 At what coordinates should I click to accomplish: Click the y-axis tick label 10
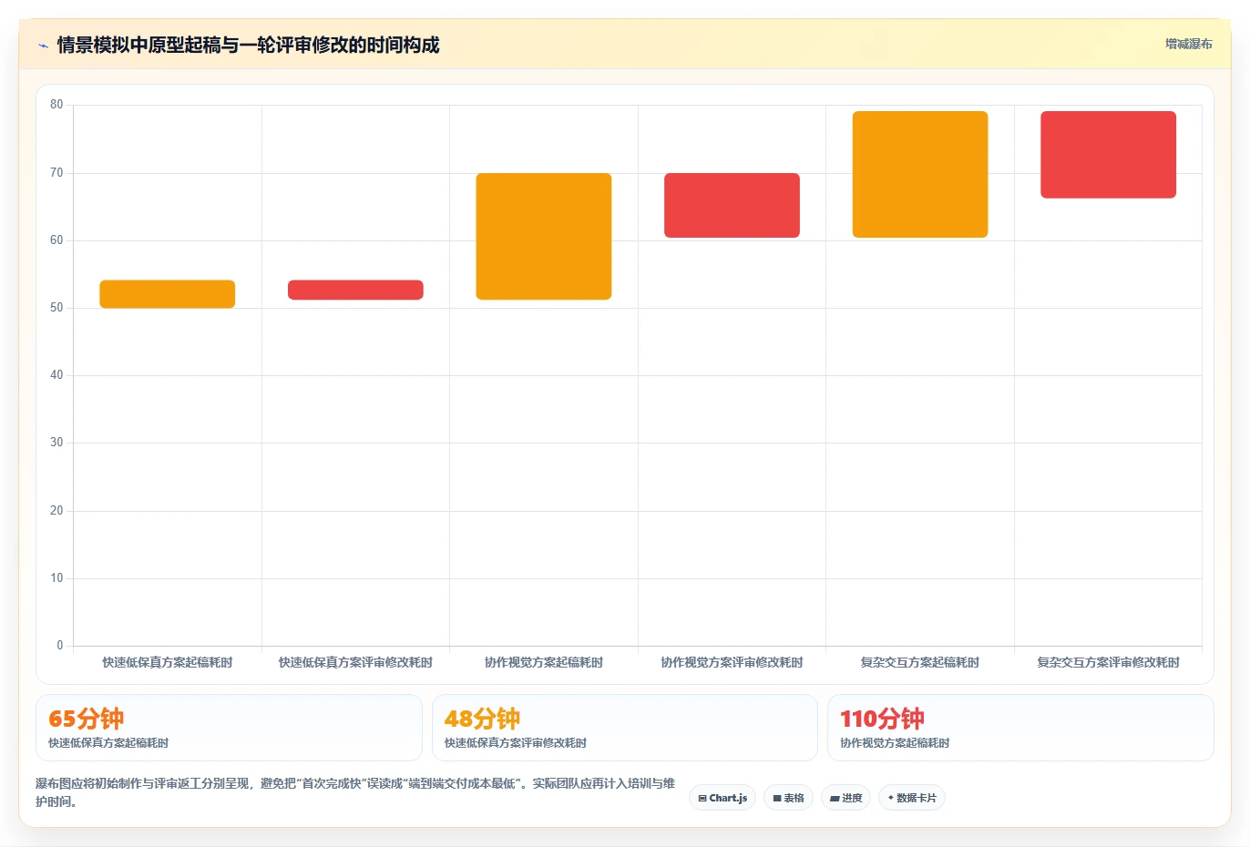pos(56,578)
